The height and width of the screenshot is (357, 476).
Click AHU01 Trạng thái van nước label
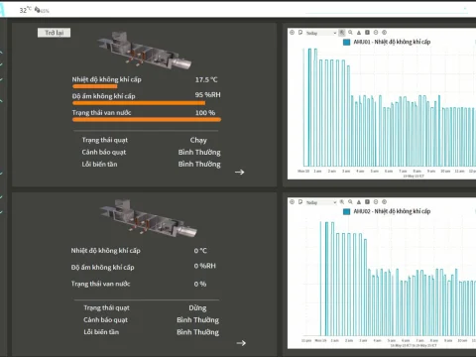(x=101, y=113)
